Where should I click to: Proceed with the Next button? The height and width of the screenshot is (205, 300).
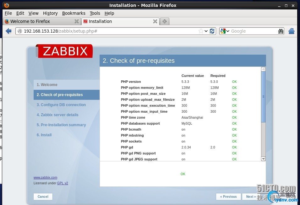click(251, 197)
